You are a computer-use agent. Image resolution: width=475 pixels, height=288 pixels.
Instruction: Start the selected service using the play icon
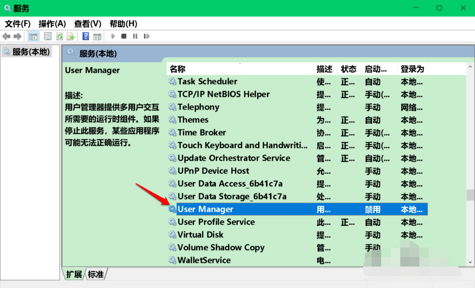[113, 36]
